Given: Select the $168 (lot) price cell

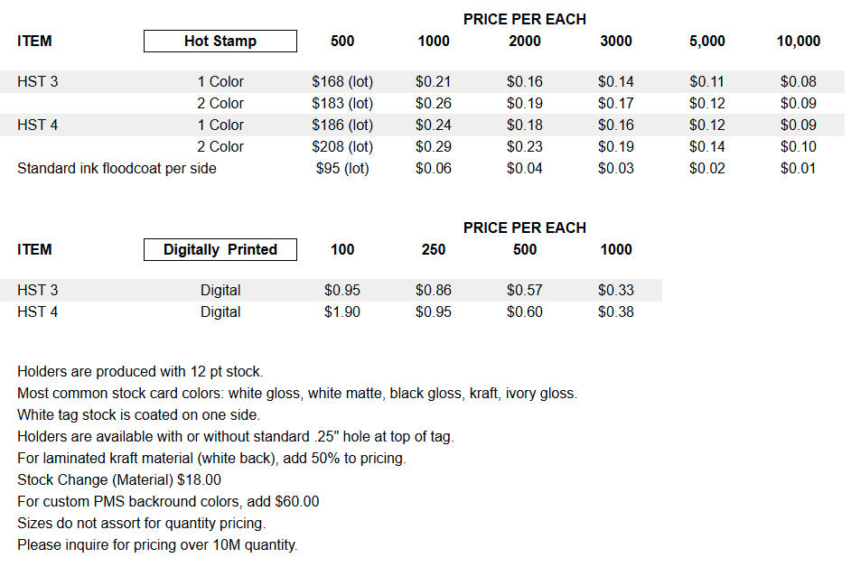Looking at the screenshot, I should 342,81.
